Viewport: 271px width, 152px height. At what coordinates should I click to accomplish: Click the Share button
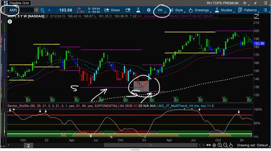[112, 10]
